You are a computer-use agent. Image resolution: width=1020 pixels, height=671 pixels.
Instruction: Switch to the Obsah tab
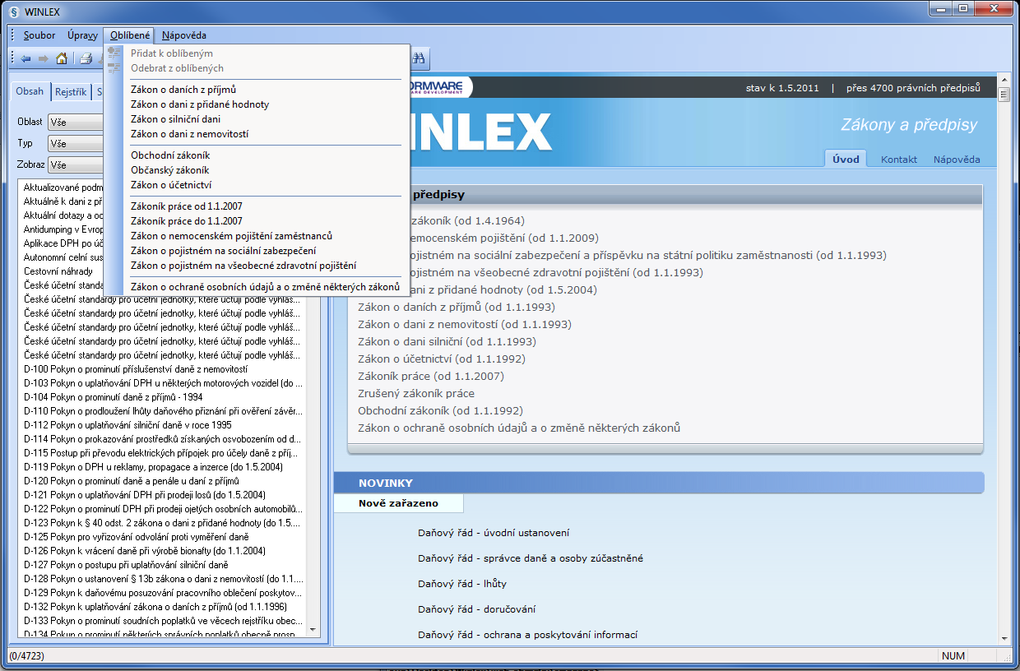pos(30,92)
